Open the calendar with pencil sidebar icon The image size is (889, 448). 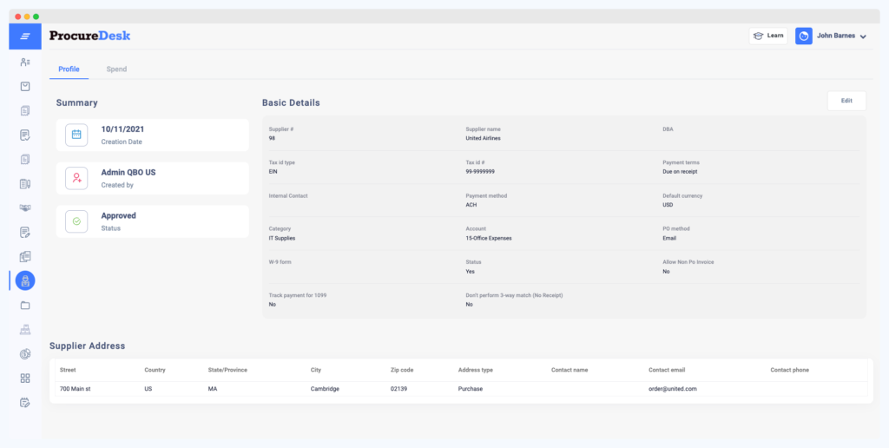coord(25,403)
